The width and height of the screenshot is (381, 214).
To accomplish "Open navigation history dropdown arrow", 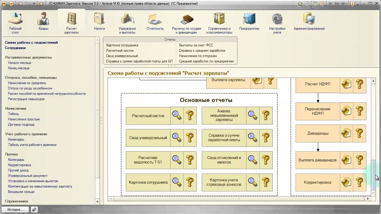I will [35, 4].
